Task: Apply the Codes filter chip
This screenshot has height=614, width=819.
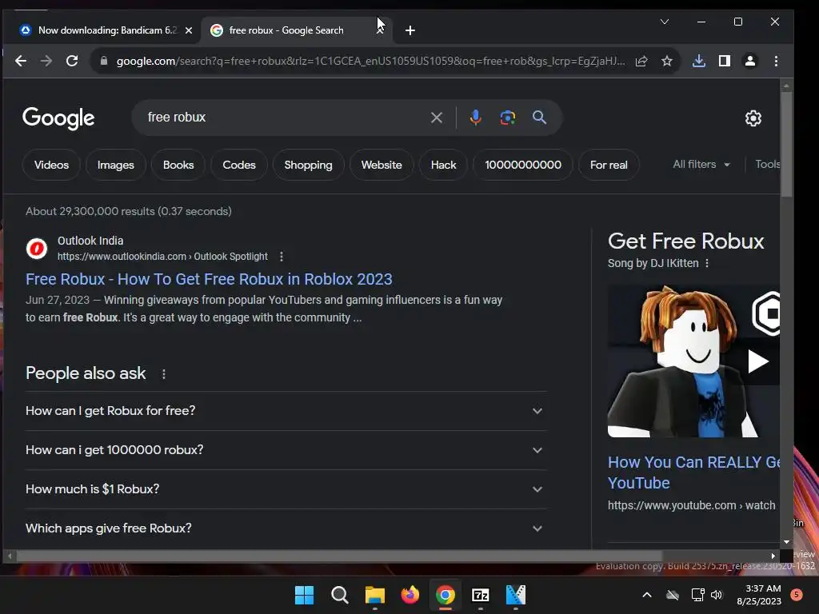Action: click(238, 165)
